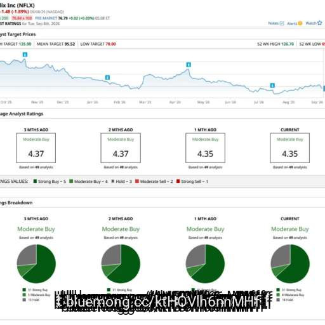325x325 pixels.
Task: Click the Hold = 3 gray swatch
Action: (113, 181)
